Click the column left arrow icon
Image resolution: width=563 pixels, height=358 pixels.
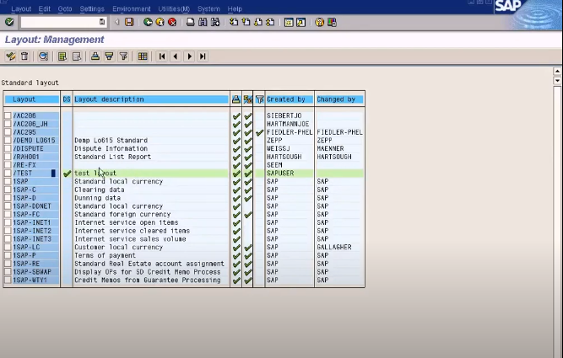point(176,56)
